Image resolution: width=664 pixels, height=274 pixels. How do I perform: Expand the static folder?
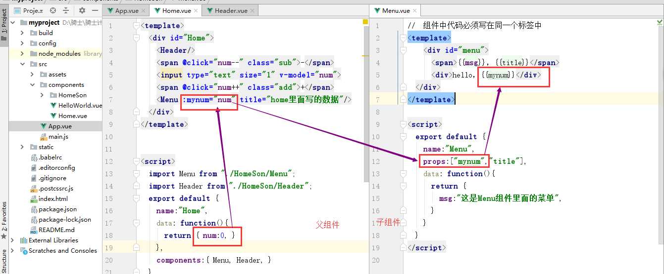coord(22,147)
